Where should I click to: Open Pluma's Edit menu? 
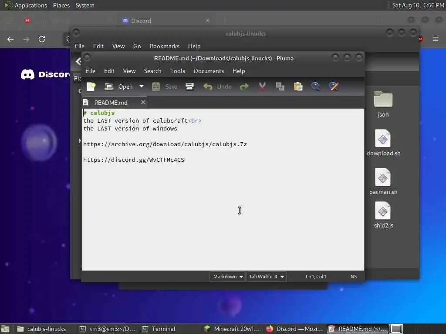click(x=109, y=71)
